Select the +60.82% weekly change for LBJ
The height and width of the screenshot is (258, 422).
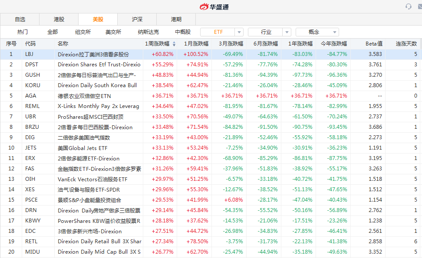click(162, 54)
